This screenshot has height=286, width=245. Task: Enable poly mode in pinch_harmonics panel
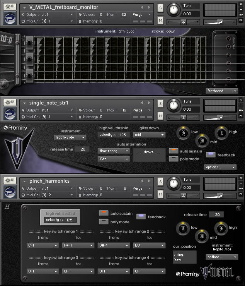point(103,222)
